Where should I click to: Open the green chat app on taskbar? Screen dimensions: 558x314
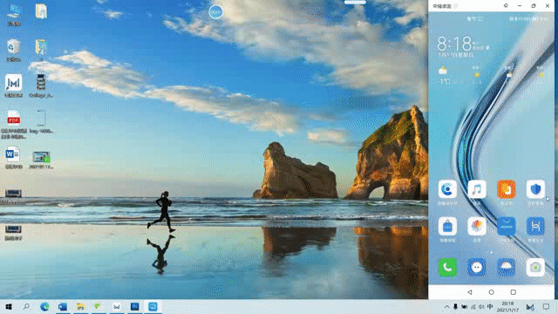click(99, 306)
